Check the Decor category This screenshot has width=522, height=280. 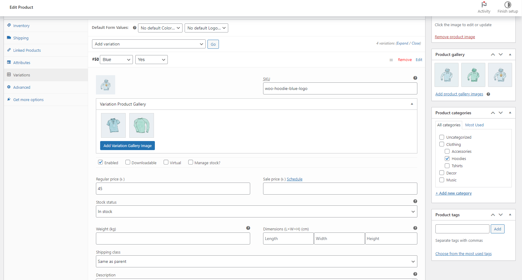(442, 173)
